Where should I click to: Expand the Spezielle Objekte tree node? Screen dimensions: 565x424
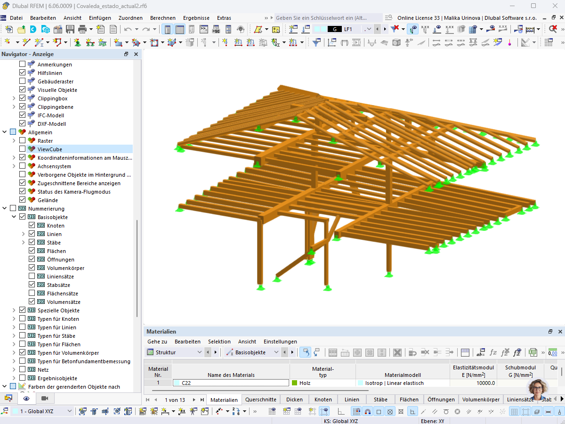[14, 310]
